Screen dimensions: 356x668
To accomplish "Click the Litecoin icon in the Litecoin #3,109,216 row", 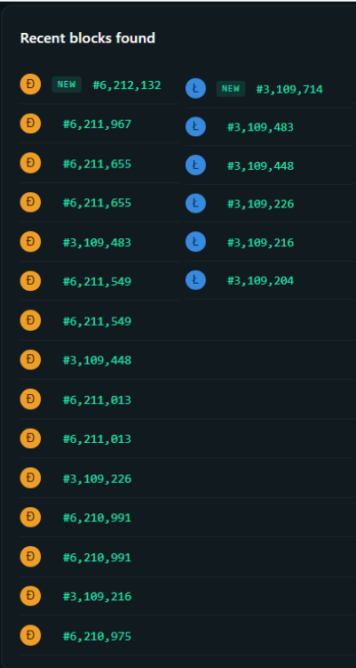I will tap(195, 242).
